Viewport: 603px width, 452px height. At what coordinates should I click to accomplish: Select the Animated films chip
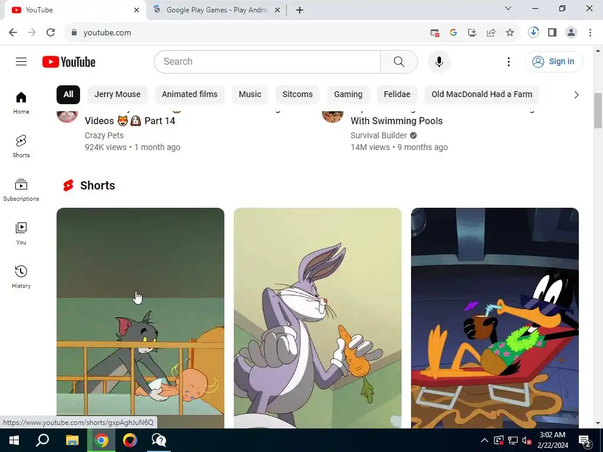(x=190, y=95)
